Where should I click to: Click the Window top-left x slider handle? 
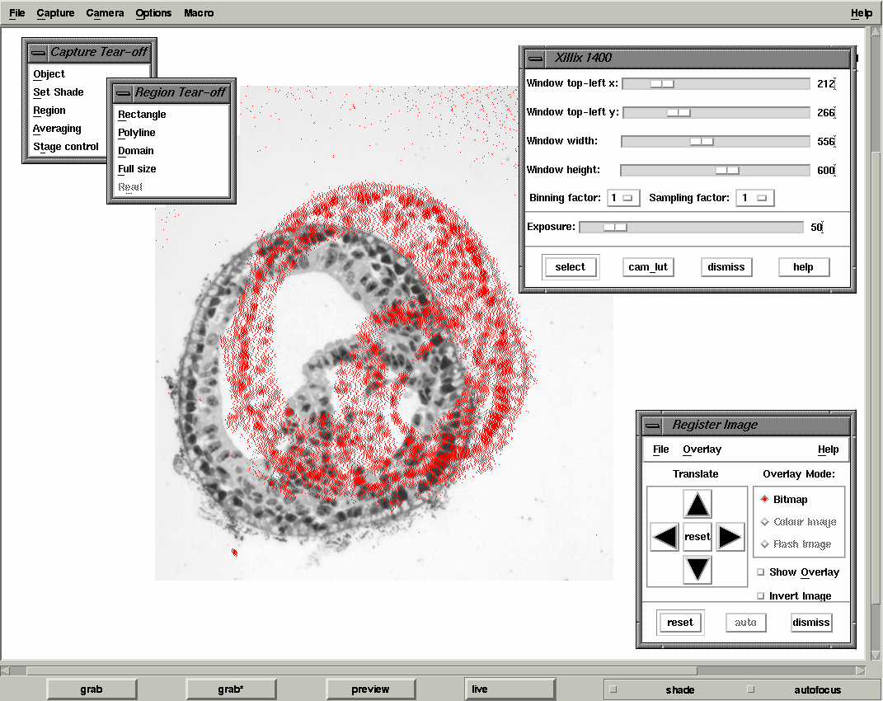pos(662,84)
